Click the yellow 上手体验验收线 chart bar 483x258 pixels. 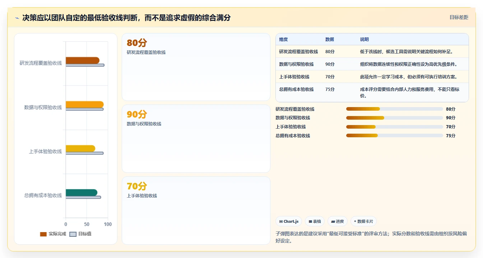[x=80, y=148]
